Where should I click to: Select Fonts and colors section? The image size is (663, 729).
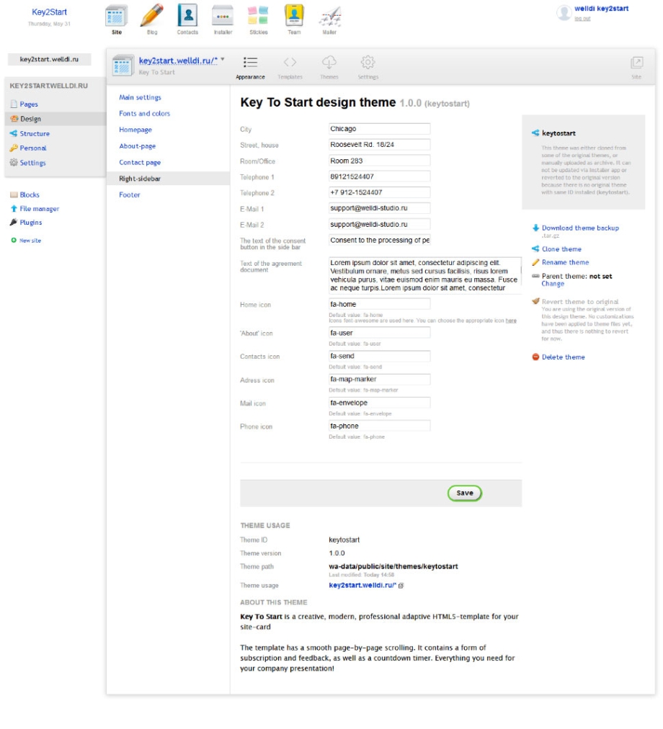point(144,114)
